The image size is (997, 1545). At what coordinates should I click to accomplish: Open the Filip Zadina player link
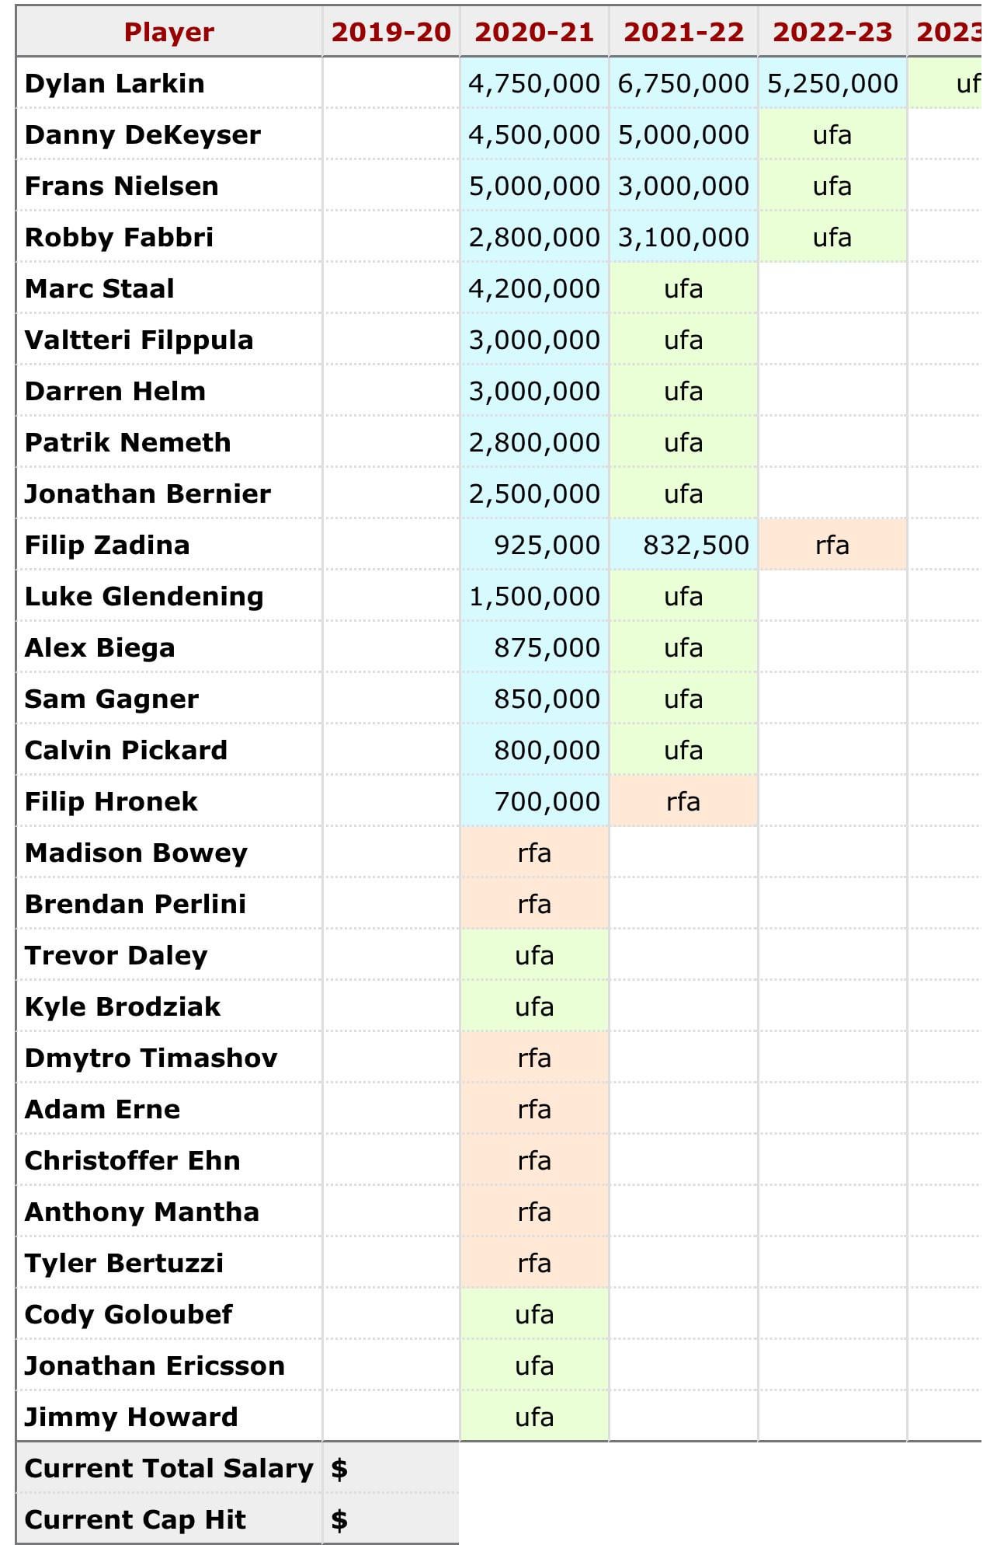pos(107,545)
